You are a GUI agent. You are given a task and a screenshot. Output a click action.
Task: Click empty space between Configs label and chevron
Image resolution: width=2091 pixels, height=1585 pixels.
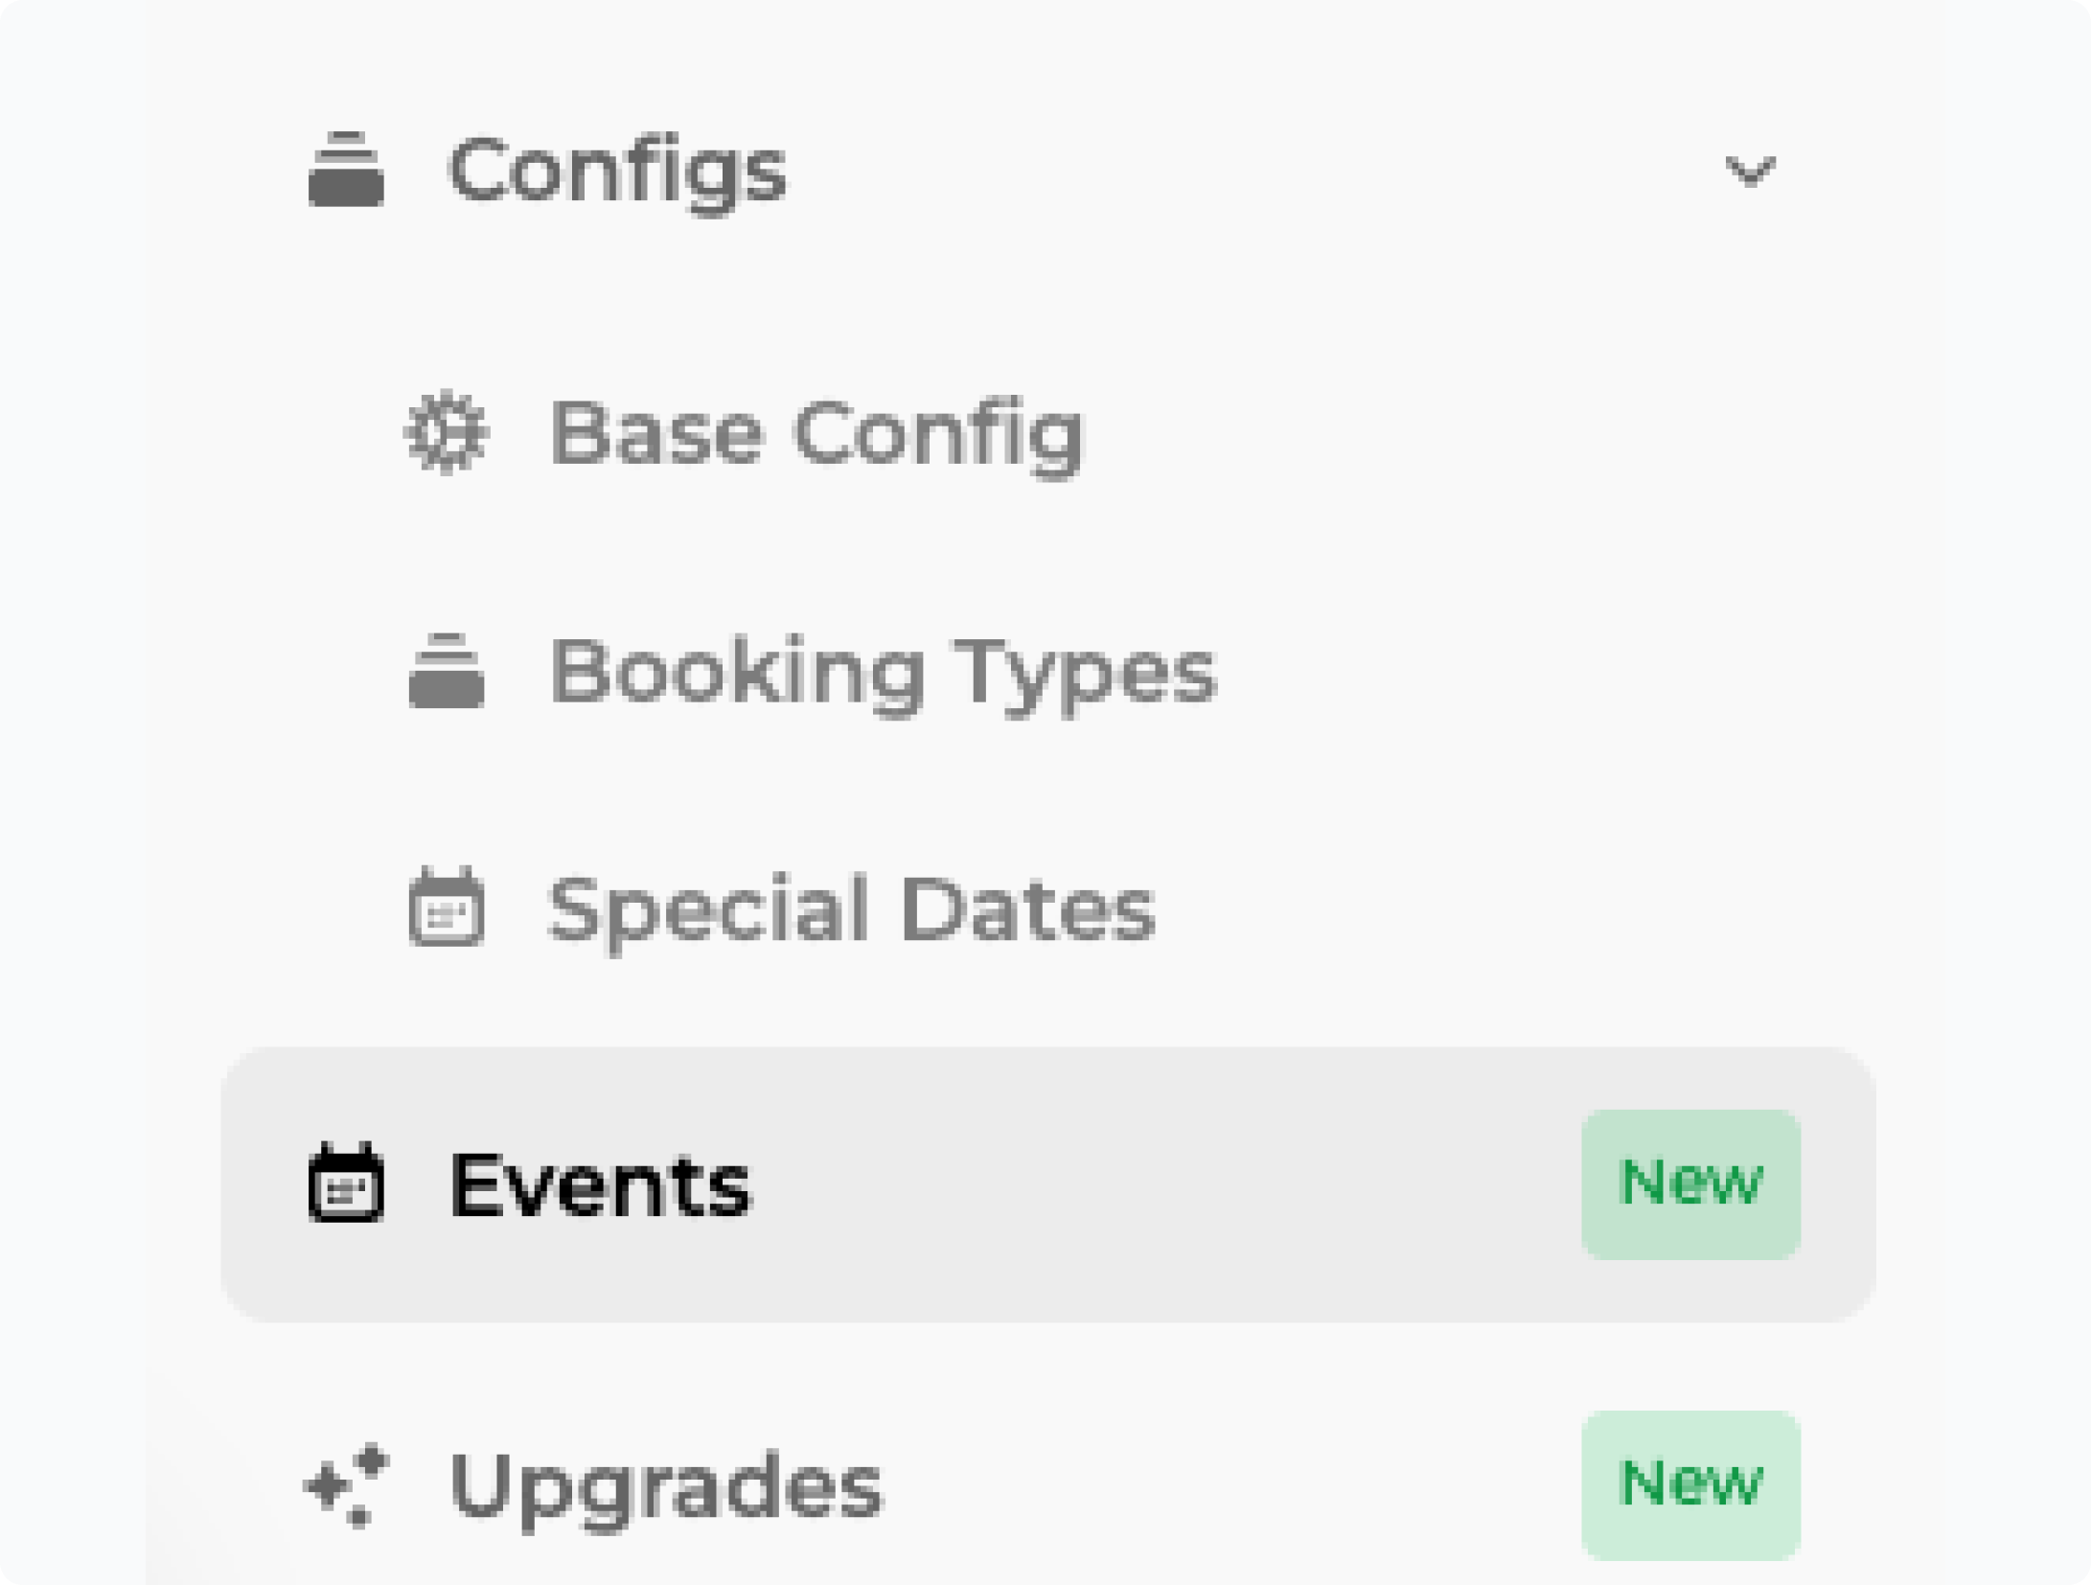(x=1246, y=172)
